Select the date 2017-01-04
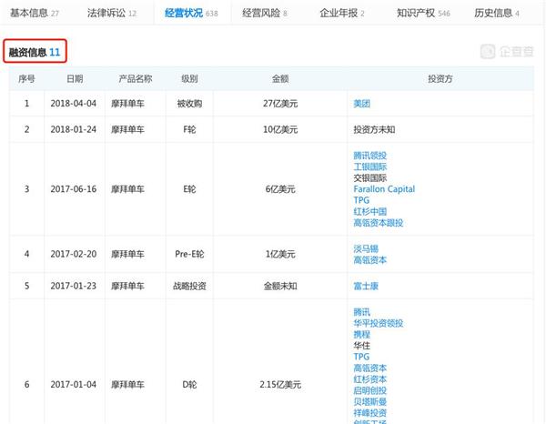The height and width of the screenshot is (424, 546). coord(74,384)
